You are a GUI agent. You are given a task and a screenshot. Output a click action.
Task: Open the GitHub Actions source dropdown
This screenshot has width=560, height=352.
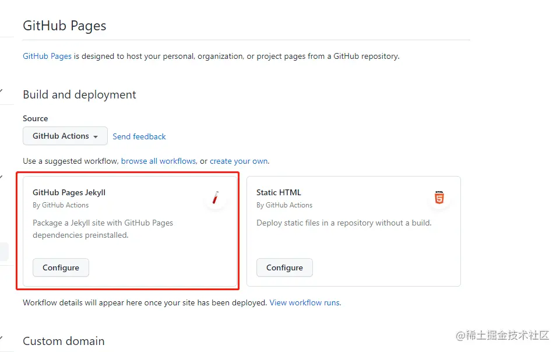(x=65, y=136)
